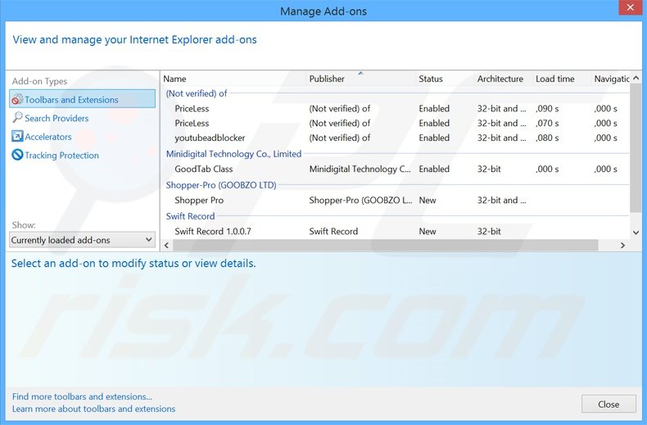Click the Toolbars and Extensions icon
This screenshot has height=425, width=647.
pos(17,99)
